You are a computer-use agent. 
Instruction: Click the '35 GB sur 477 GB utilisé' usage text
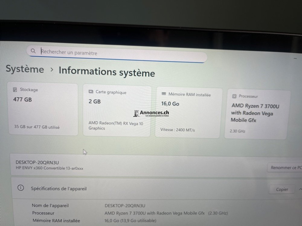(x=37, y=127)
